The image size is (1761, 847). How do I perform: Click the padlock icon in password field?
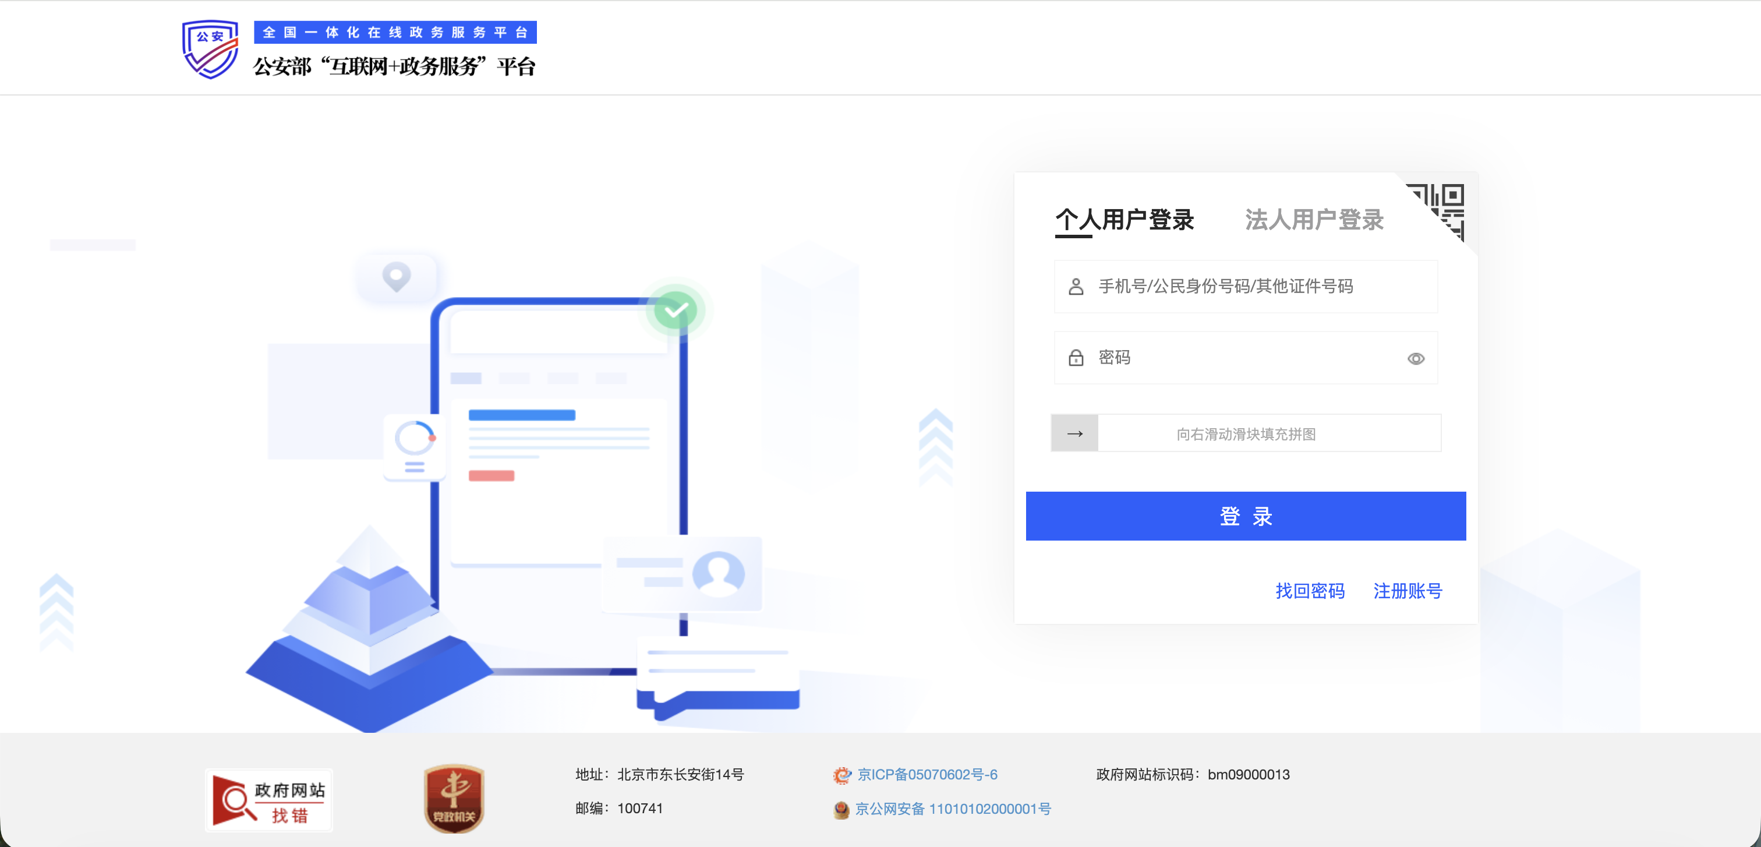(1076, 358)
